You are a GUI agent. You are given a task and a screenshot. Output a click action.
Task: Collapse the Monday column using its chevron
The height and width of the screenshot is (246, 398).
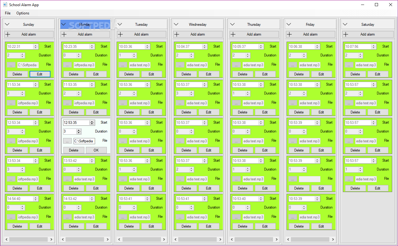(63, 24)
